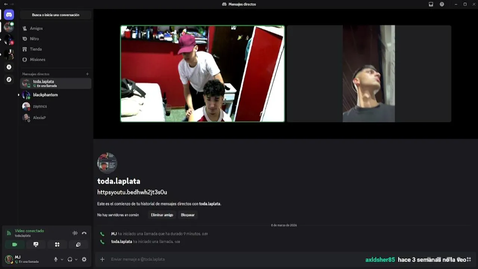
Task: Click the toda.laplata profile heading
Action: tap(119, 181)
